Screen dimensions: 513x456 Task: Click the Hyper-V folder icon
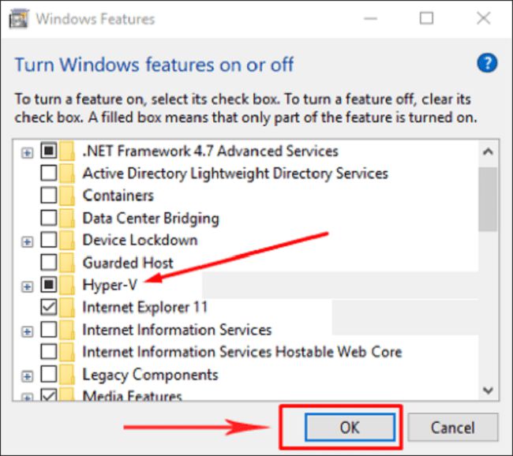click(67, 285)
